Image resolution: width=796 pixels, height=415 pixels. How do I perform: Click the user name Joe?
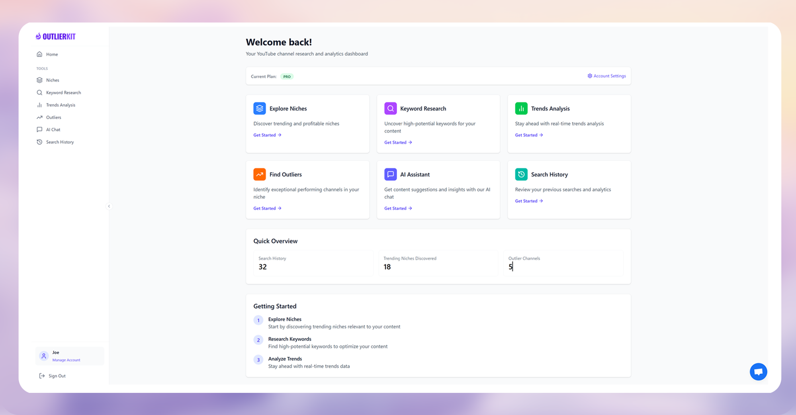pos(56,352)
